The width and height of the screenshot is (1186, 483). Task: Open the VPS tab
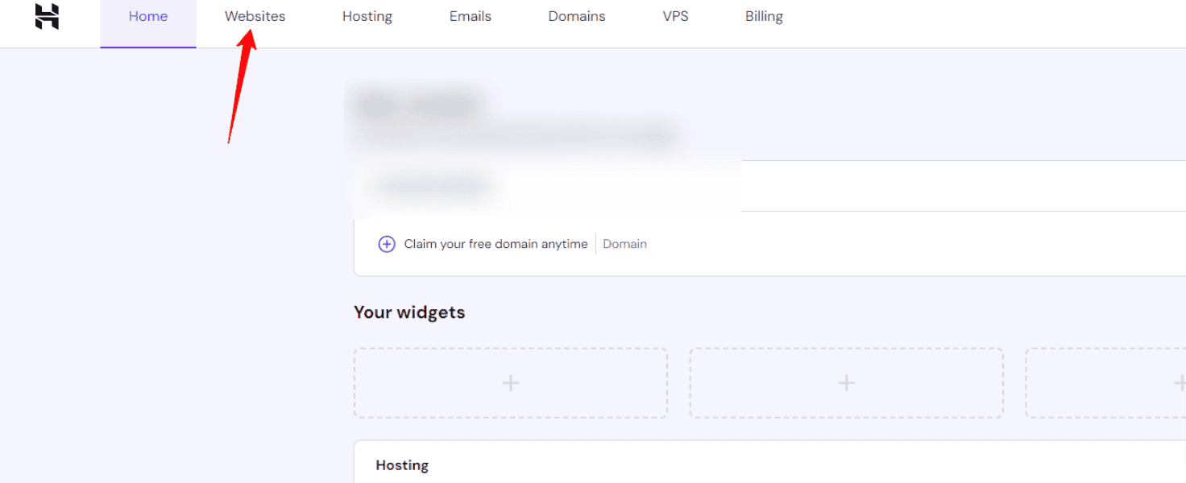point(675,15)
